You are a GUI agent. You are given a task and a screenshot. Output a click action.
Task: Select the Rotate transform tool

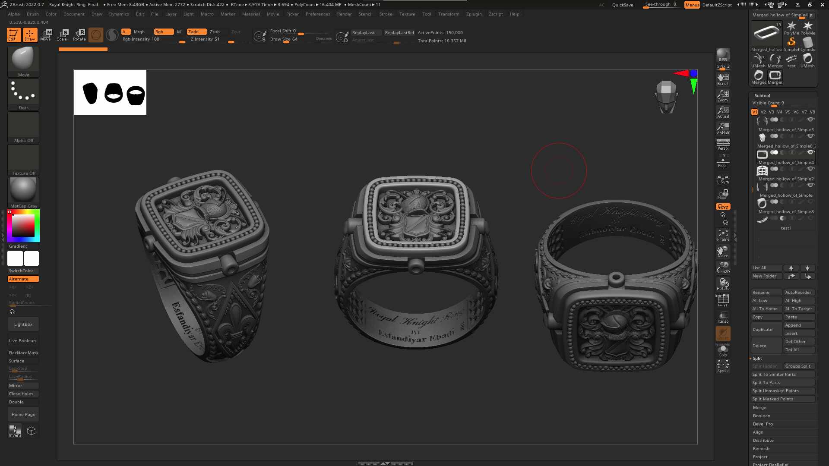pyautogui.click(x=79, y=35)
